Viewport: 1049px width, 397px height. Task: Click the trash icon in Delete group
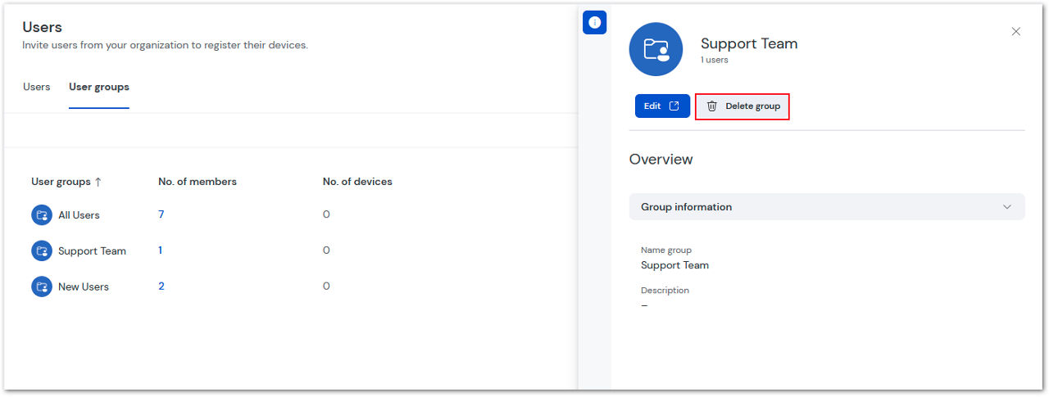(711, 106)
